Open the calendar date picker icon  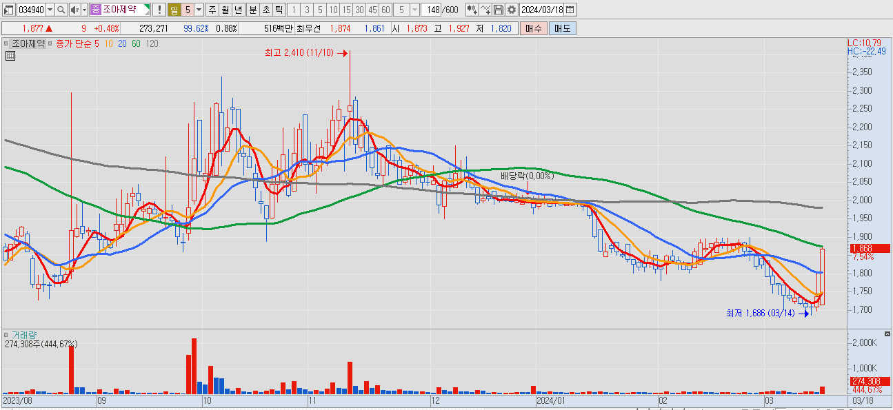pos(571,10)
